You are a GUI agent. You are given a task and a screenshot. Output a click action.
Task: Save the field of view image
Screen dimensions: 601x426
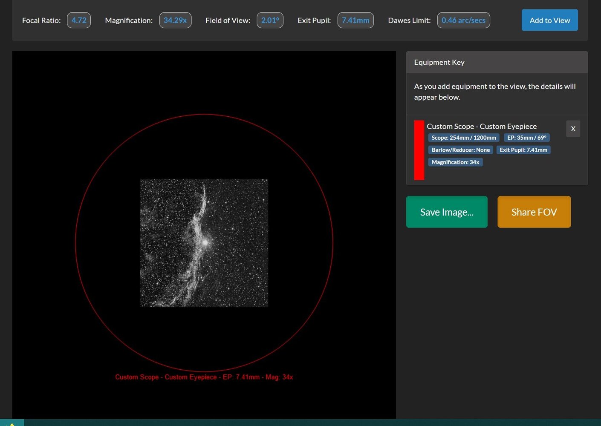447,212
